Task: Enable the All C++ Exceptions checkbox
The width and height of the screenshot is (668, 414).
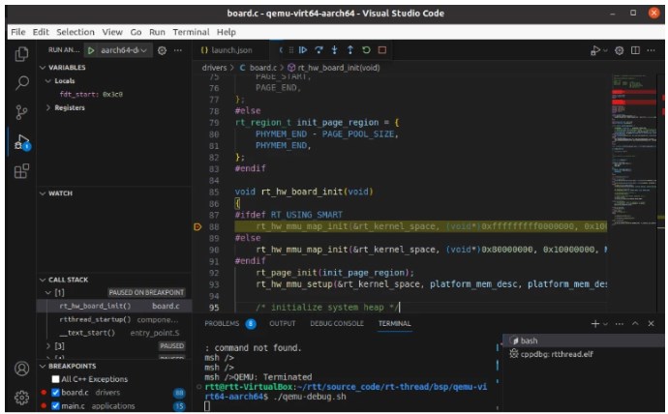Action: pos(55,378)
